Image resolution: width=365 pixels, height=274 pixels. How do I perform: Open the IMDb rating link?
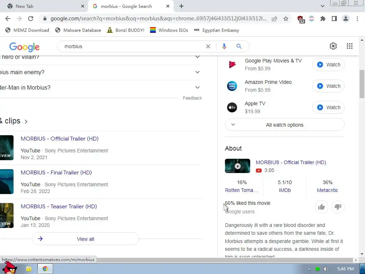tap(285, 190)
